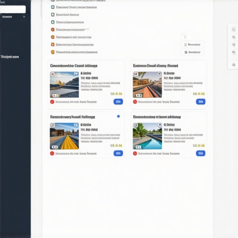Click the blue verified badge on the lower-left card

[x=119, y=116]
